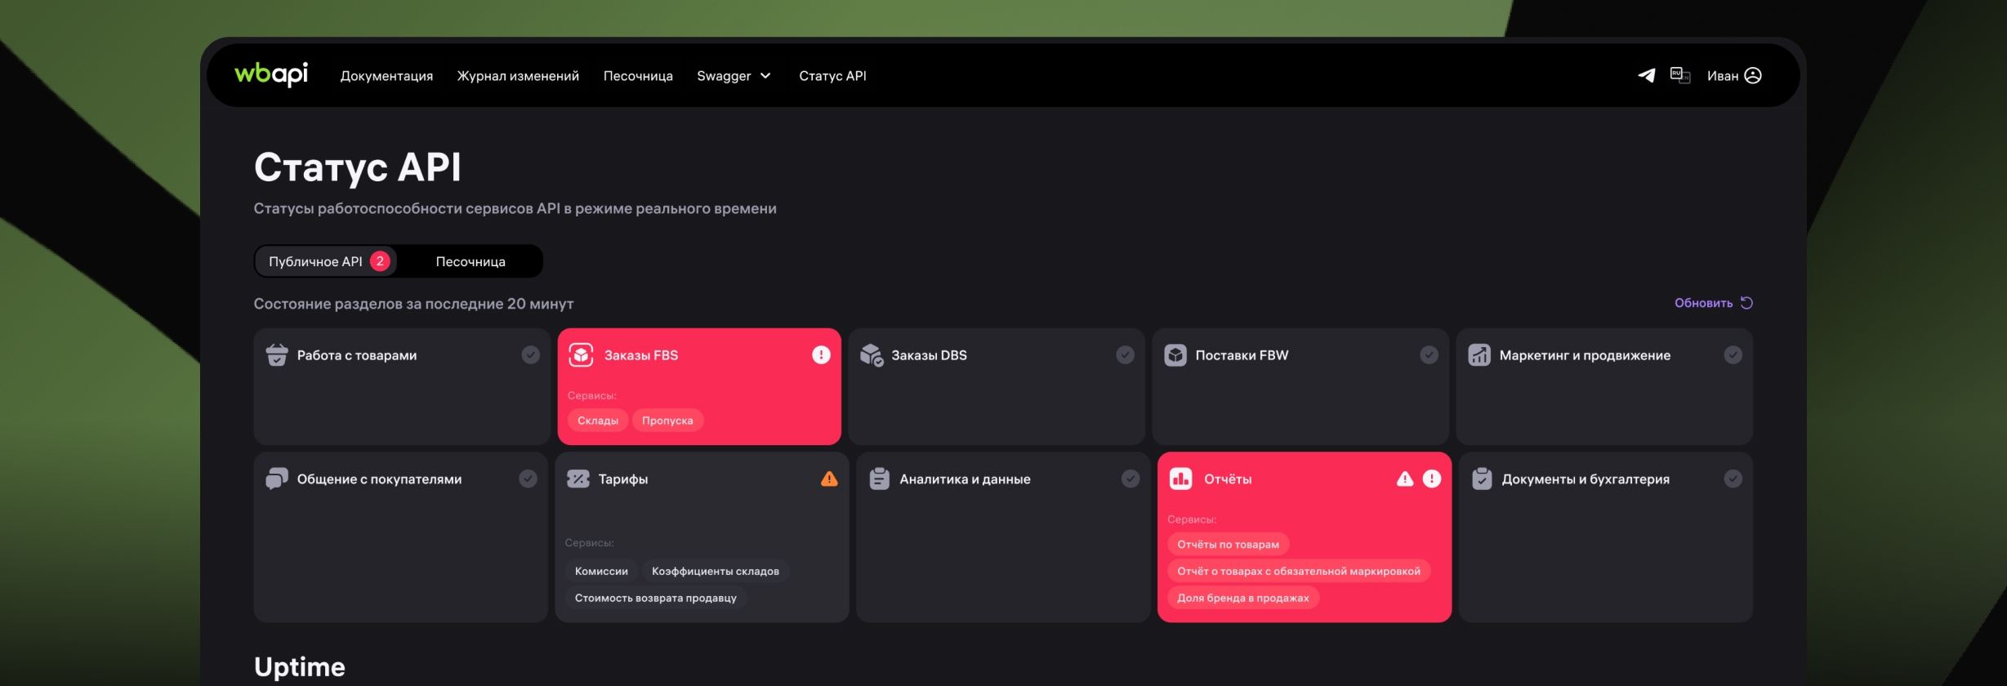
Task: Click the Обновить refresh link
Action: point(1713,303)
